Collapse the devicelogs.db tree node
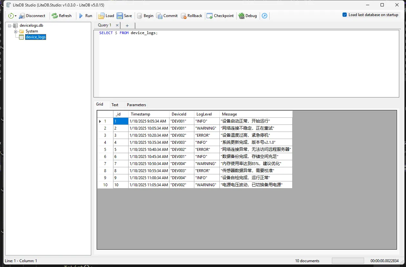This screenshot has width=406, height=267. [10, 25]
